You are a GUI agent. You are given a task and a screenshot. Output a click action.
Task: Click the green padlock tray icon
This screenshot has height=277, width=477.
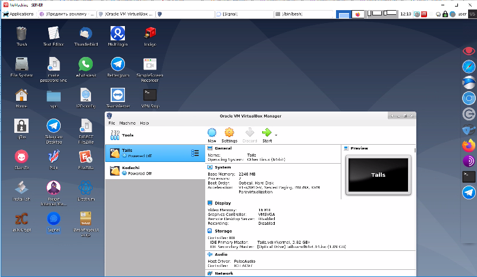click(445, 14)
